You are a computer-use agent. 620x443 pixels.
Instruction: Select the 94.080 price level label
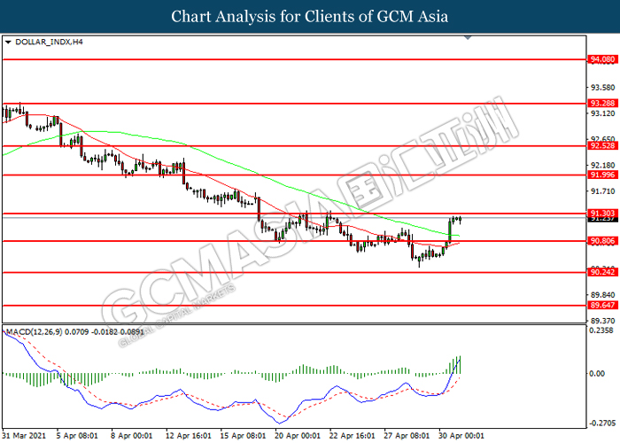click(x=602, y=59)
